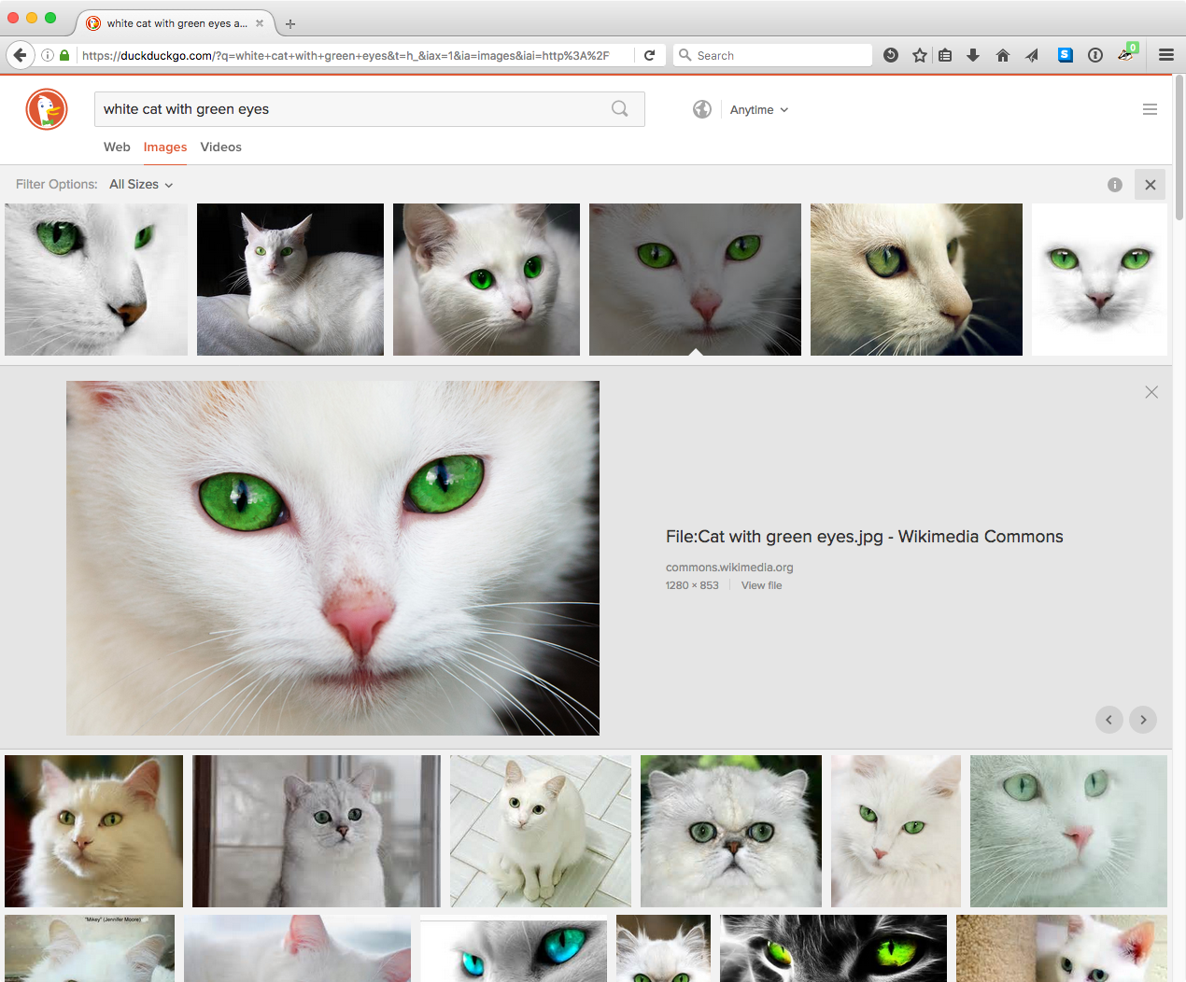Go to the browser home page icon
This screenshot has width=1186, height=982.
click(x=1003, y=55)
